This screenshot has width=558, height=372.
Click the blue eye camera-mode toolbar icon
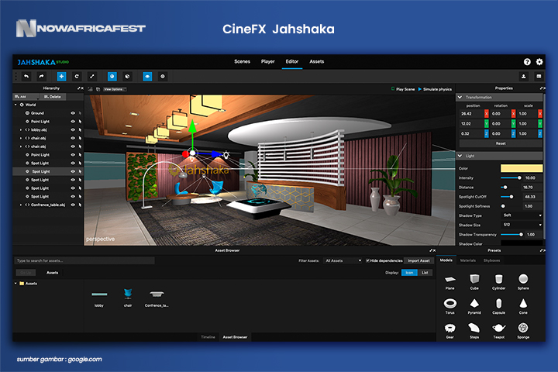coord(147,76)
